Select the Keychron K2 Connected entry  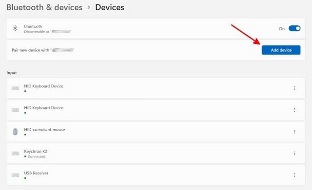156,153
